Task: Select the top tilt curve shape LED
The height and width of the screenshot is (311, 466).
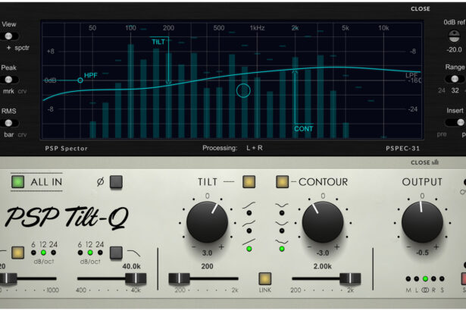Action: point(249,213)
